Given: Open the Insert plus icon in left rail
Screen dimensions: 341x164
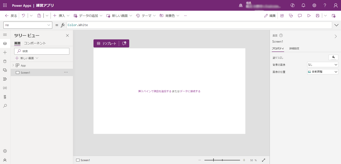Looking at the screenshot, I should [5, 52].
